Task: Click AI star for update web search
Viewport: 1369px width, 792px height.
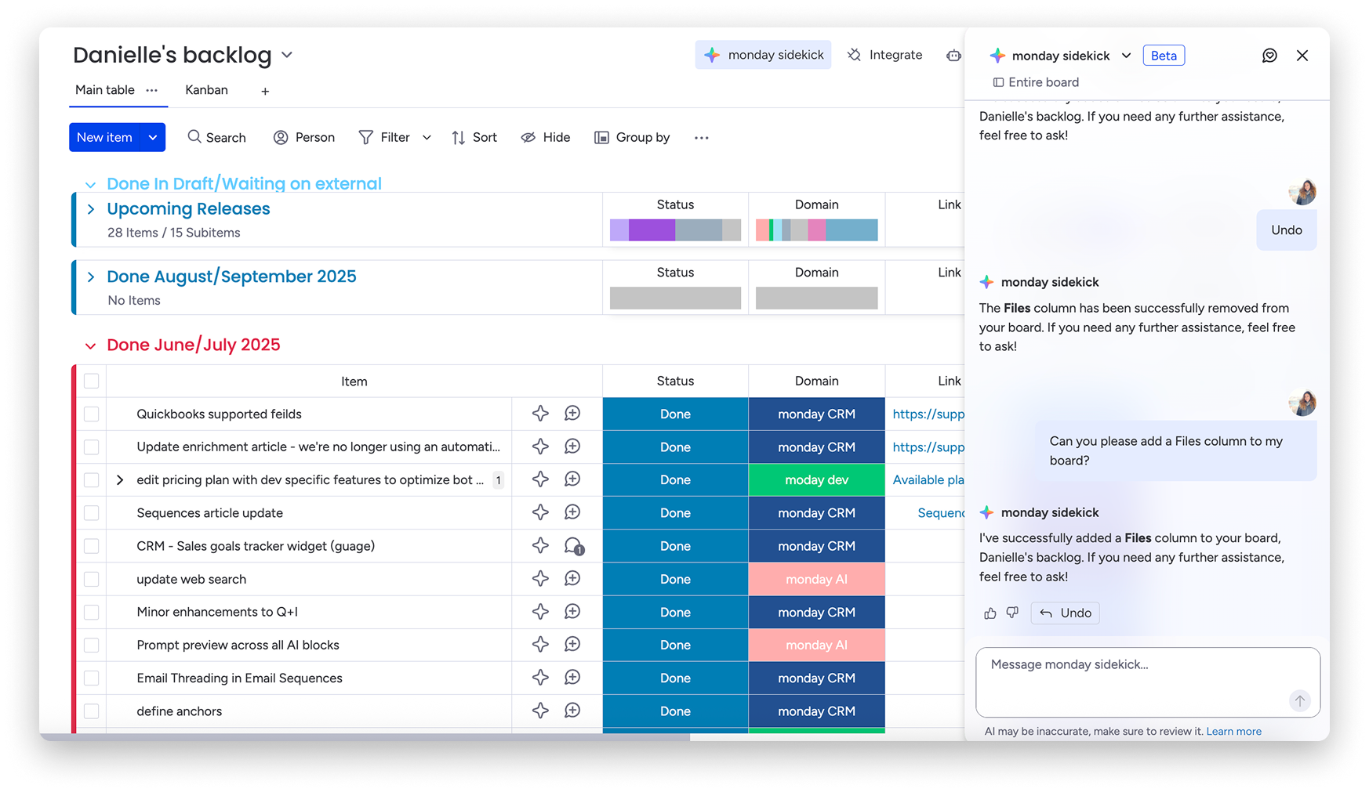Action: (x=540, y=579)
